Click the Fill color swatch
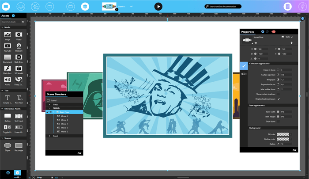Viewport: 309px width, 179px height. tap(283, 134)
